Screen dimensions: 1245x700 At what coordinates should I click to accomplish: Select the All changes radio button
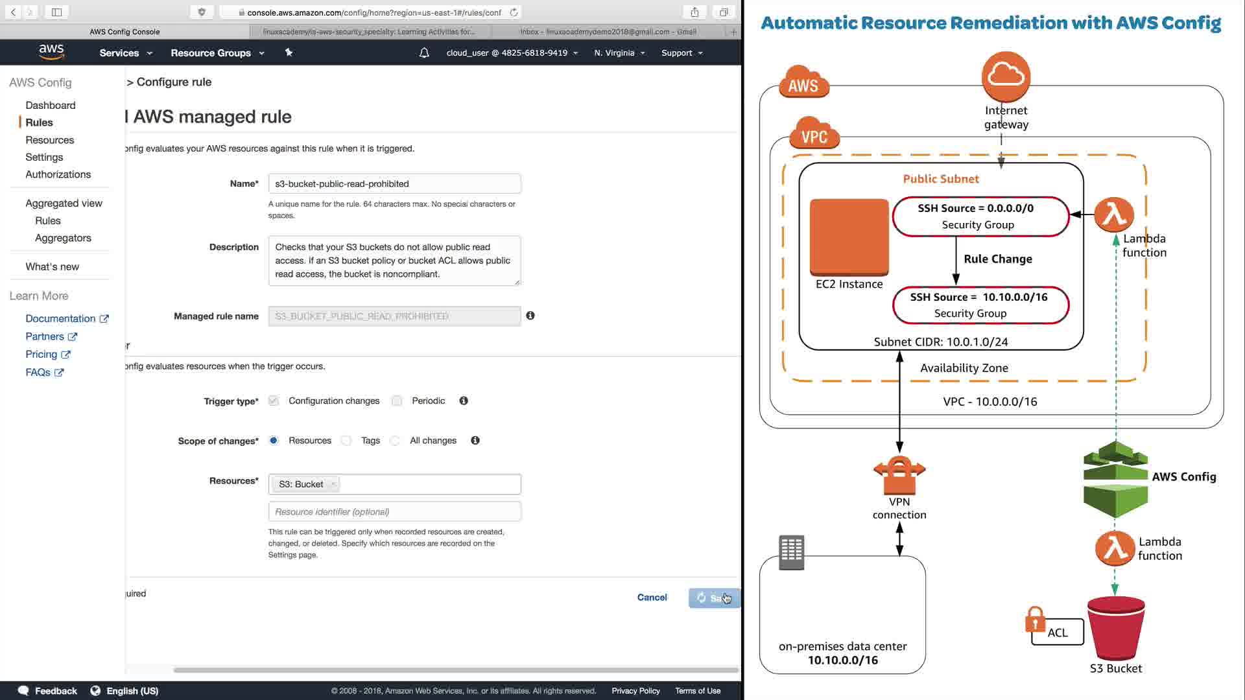pyautogui.click(x=395, y=441)
